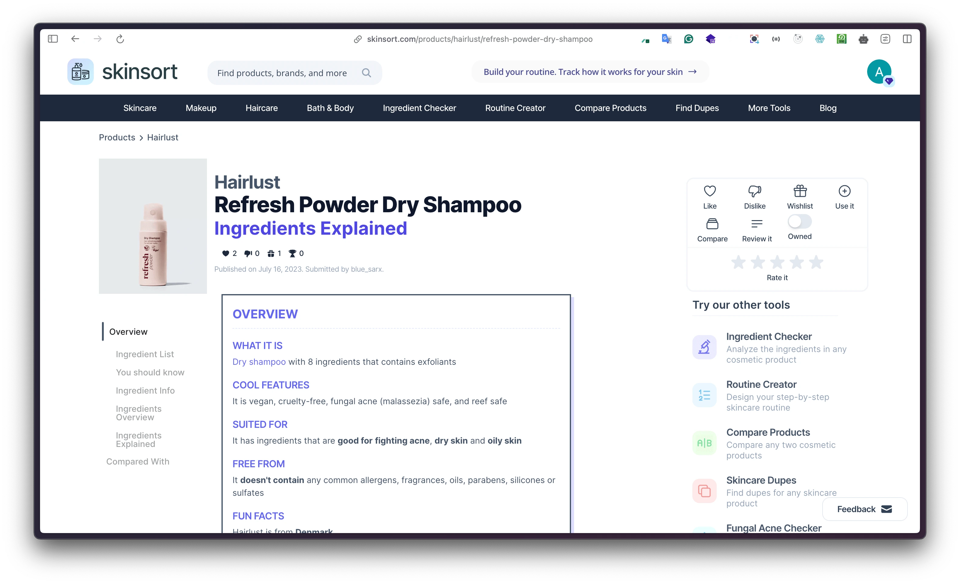Screen dimensions: 960x584
Task: Click the robot extension icon in toolbar
Action: tap(863, 39)
